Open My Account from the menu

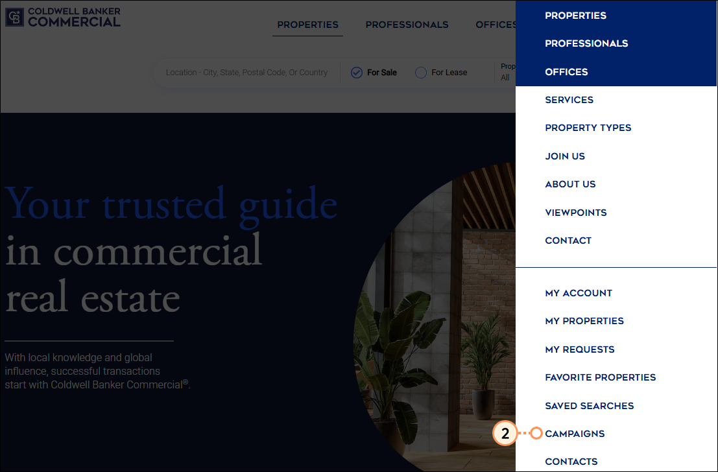coord(579,293)
